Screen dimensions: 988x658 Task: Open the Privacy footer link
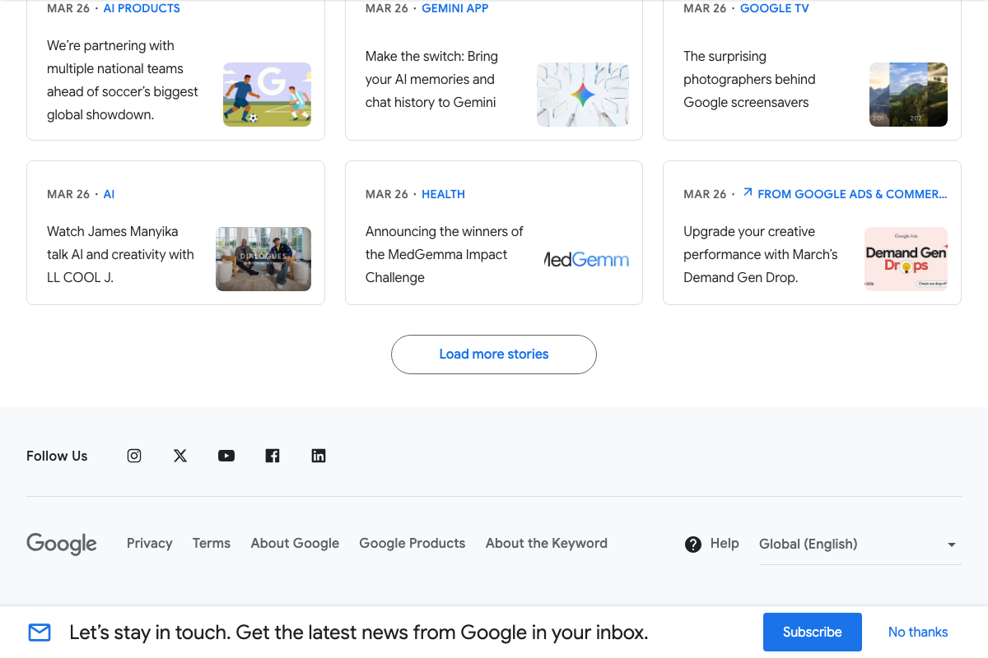(x=150, y=544)
